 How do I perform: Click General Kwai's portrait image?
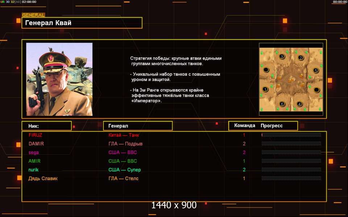tap(59, 79)
